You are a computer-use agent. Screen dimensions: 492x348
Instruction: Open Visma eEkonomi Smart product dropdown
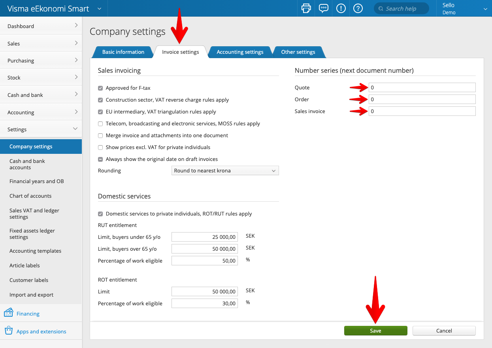tap(99, 9)
